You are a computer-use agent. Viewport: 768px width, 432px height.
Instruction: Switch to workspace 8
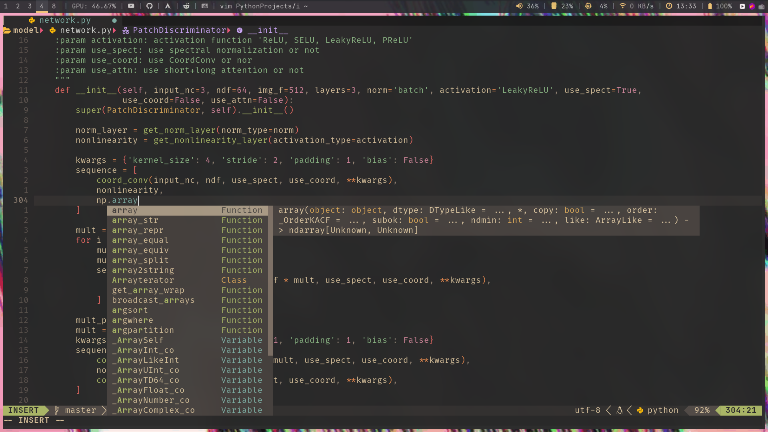[x=54, y=6]
